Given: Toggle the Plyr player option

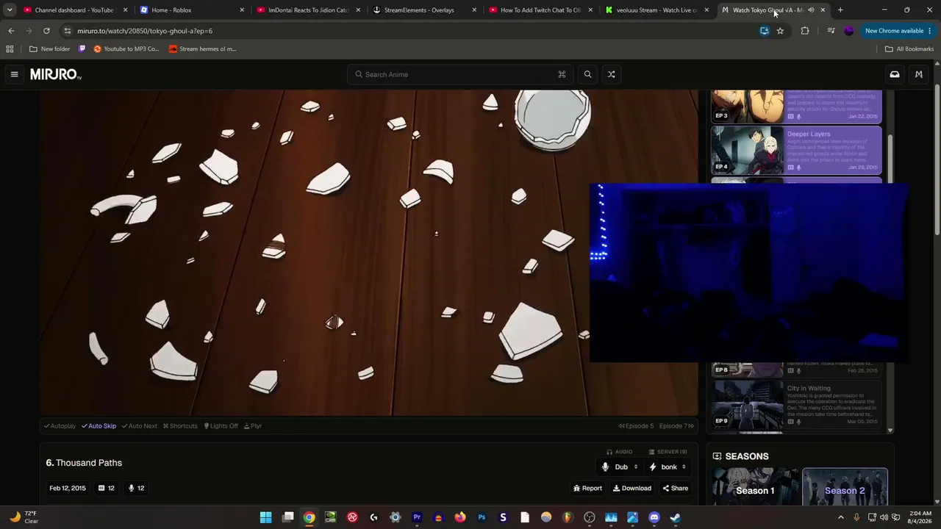Looking at the screenshot, I should click(x=253, y=426).
